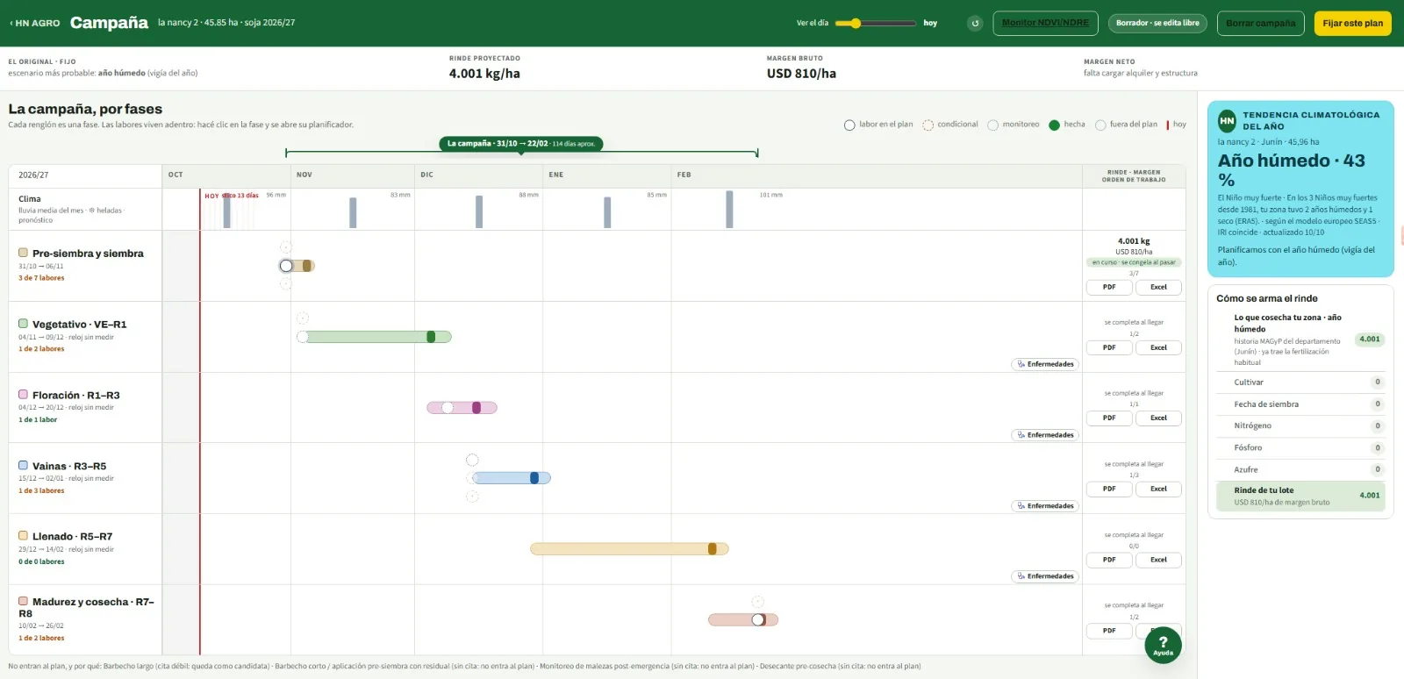The height and width of the screenshot is (679, 1404).
Task: Click the 'labor en el plan' legend circle
Action: (x=849, y=125)
